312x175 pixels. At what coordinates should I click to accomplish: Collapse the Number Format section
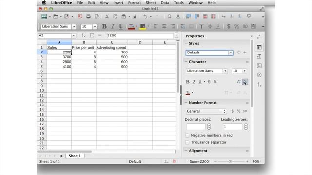click(x=186, y=103)
